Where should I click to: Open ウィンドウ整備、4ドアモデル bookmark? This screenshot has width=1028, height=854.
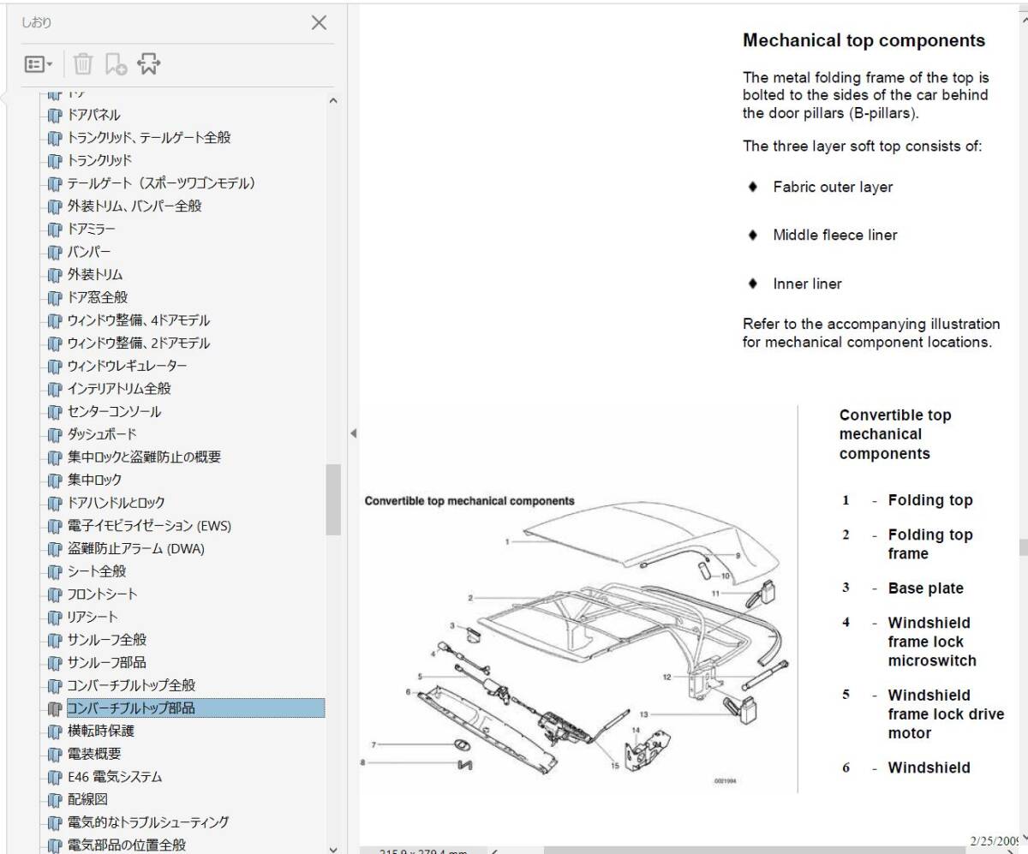pyautogui.click(x=139, y=320)
